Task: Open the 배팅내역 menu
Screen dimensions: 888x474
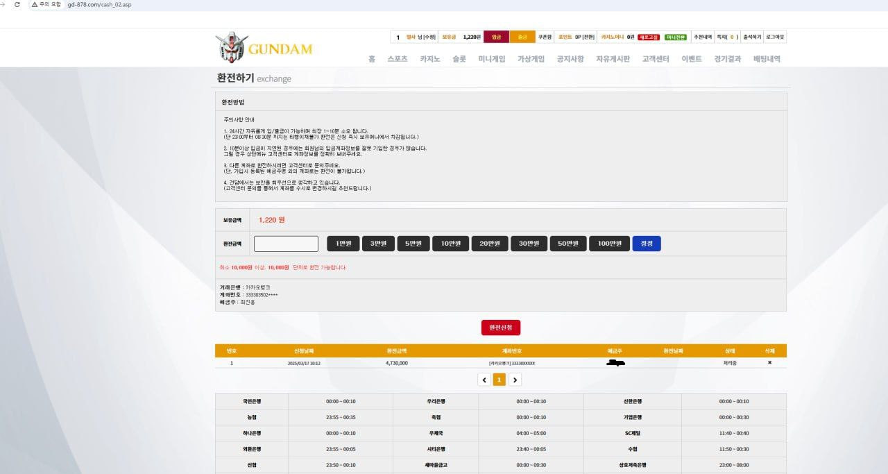Action: (767, 59)
